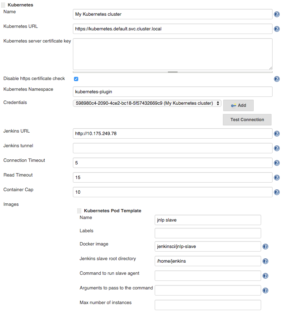The height and width of the screenshot is (313, 284).
Task: Click the Jenkins URL input field
Action: (173, 134)
